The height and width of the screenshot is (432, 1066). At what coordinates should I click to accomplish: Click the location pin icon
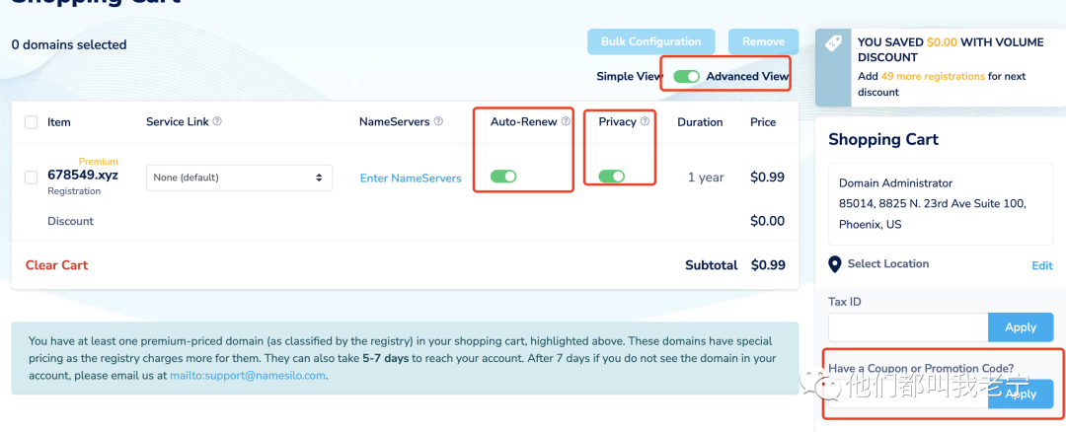click(835, 264)
